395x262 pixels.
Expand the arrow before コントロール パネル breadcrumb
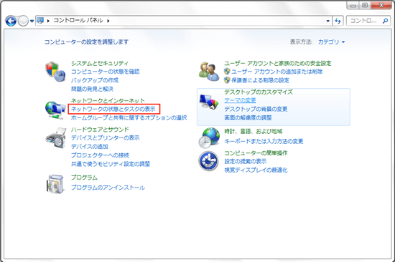coord(48,21)
